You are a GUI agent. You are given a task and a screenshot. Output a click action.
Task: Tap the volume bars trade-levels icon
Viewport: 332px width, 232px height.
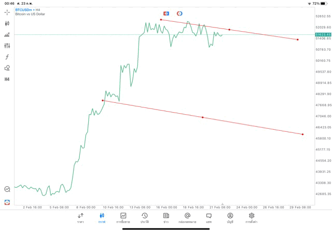pos(7,35)
